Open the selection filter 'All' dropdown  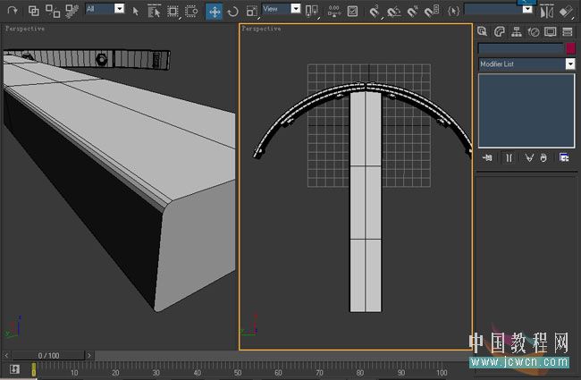[105, 9]
